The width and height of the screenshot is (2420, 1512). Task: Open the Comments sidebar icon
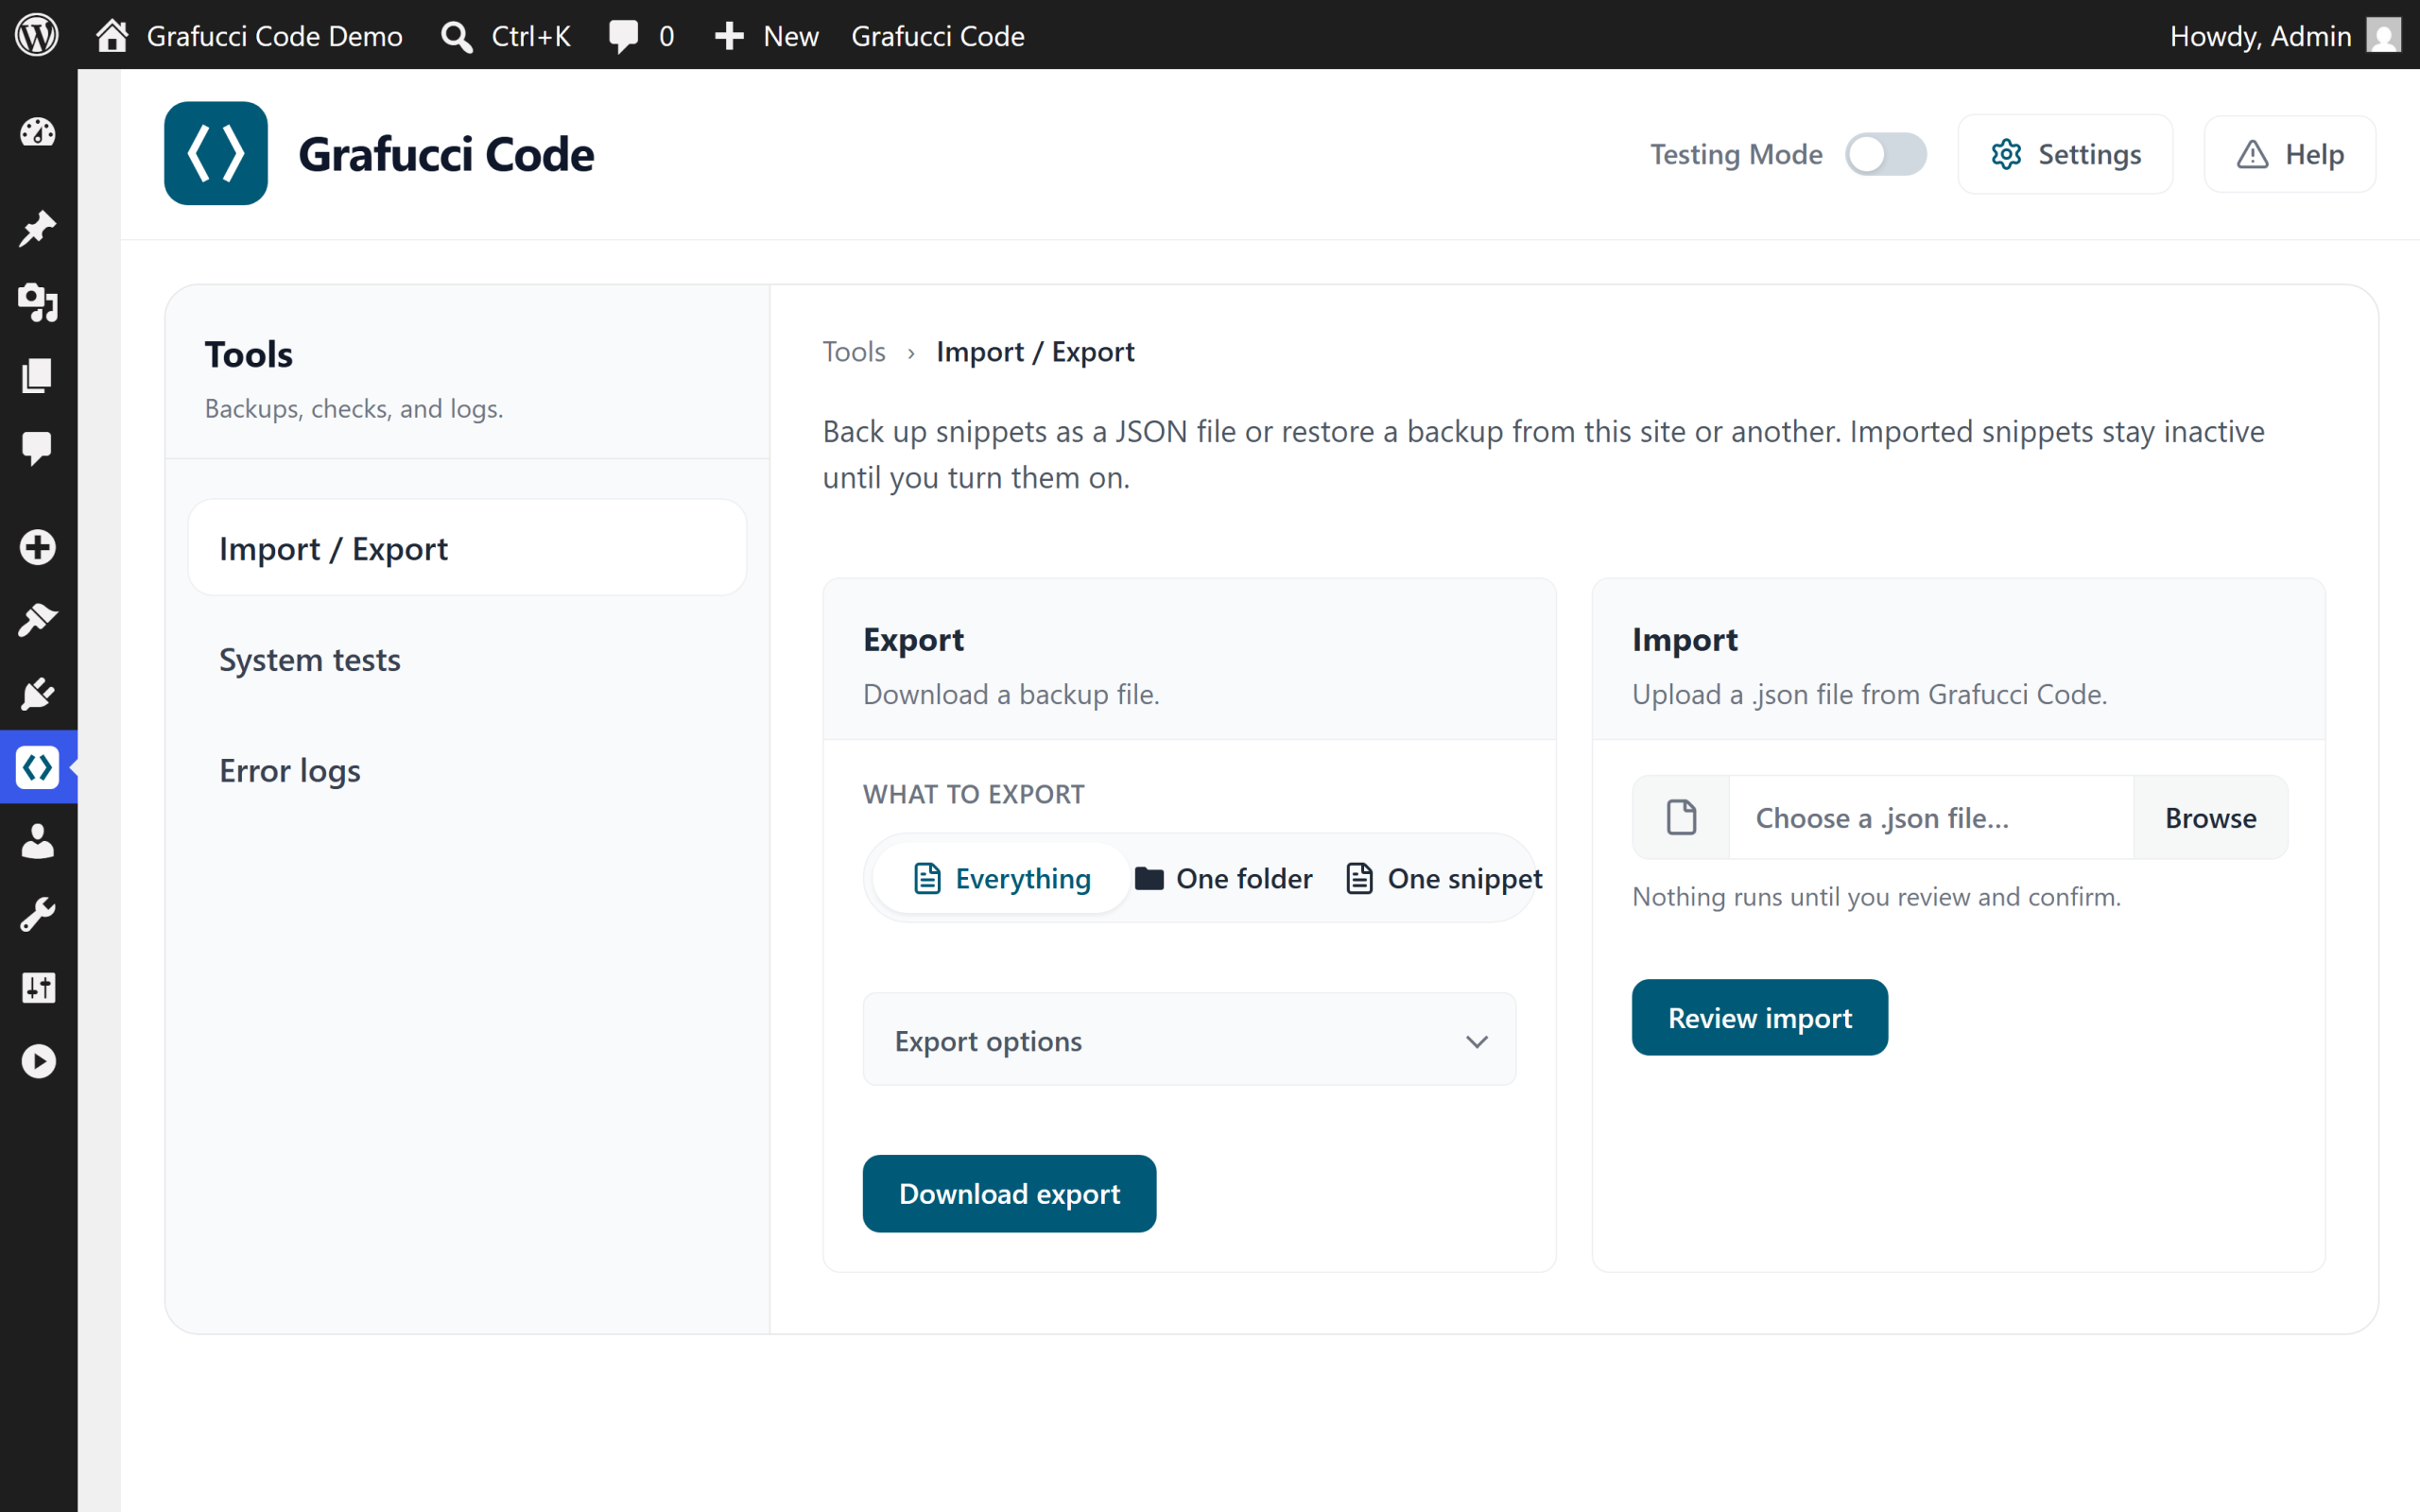coord(38,449)
